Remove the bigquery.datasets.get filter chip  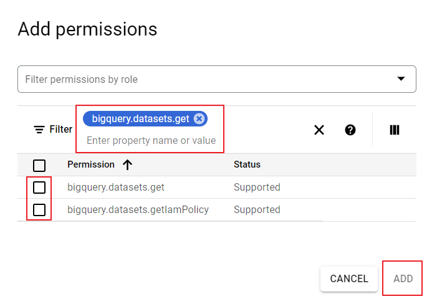click(199, 119)
